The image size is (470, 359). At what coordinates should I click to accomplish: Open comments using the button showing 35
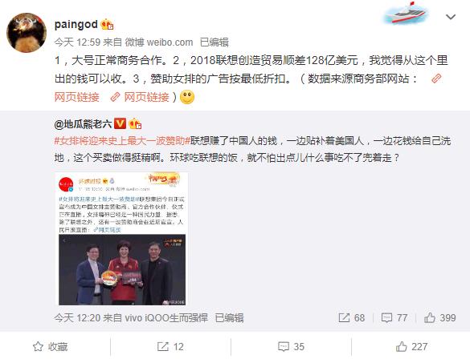tap(291, 347)
